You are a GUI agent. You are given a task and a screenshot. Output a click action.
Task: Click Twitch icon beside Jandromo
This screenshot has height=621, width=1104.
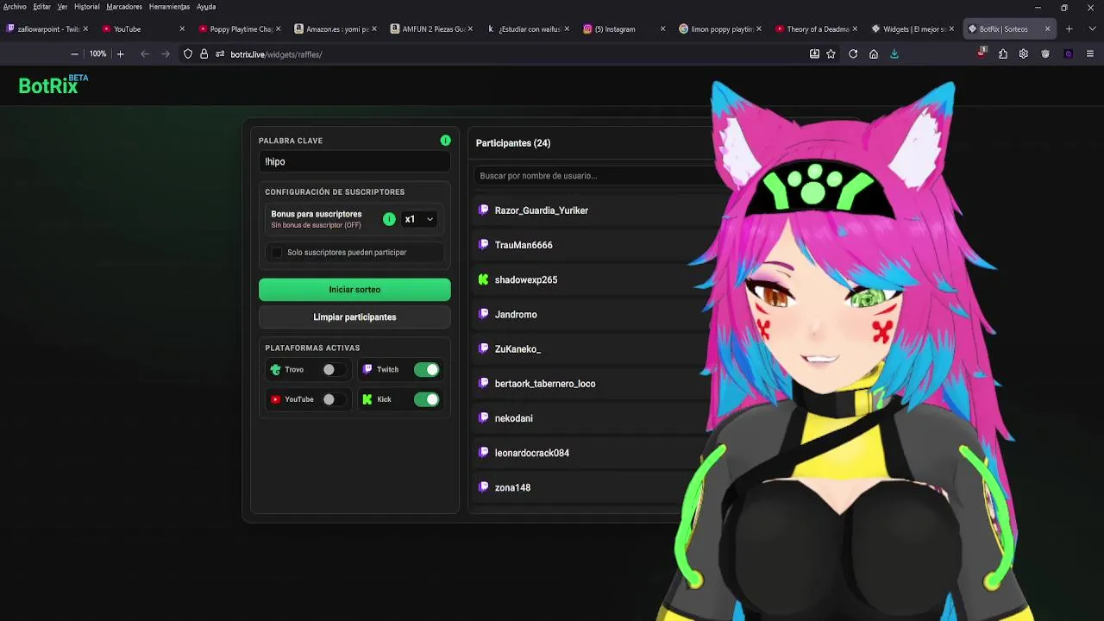[484, 314]
